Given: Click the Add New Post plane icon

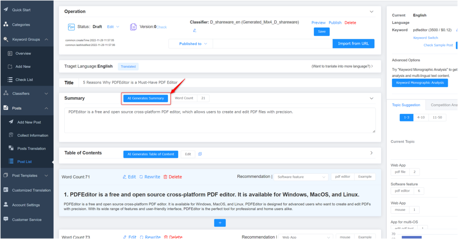Looking at the screenshot, I should click(x=11, y=122).
